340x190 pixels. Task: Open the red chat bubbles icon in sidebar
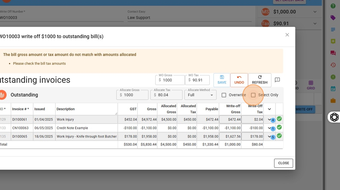(333, 53)
